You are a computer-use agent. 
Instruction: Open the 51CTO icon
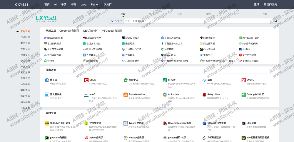point(243,80)
